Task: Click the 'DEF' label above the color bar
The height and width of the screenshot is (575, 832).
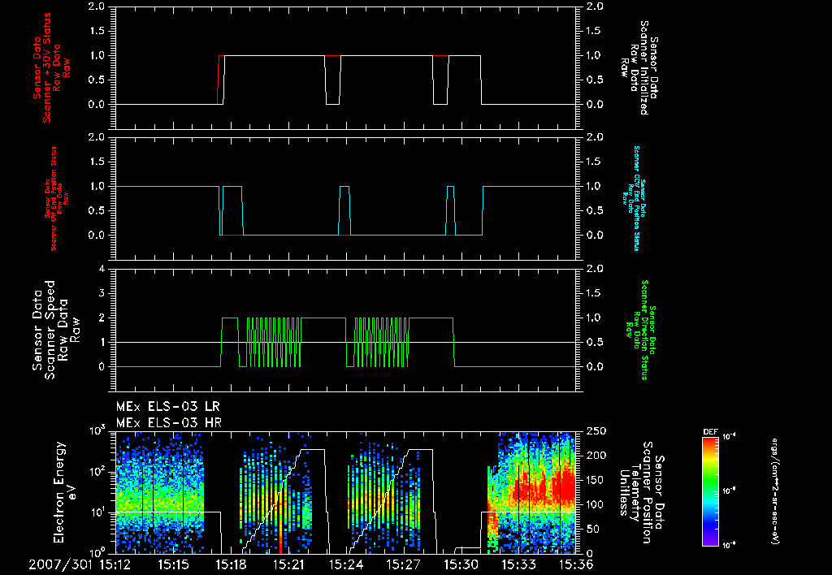Action: 710,432
